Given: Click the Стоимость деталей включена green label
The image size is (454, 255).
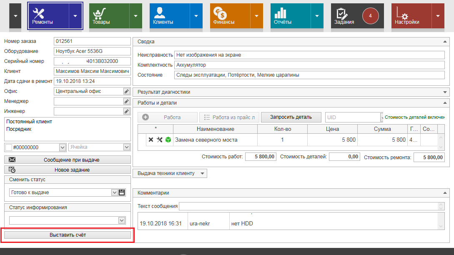Looking at the screenshot, I should point(415,117).
